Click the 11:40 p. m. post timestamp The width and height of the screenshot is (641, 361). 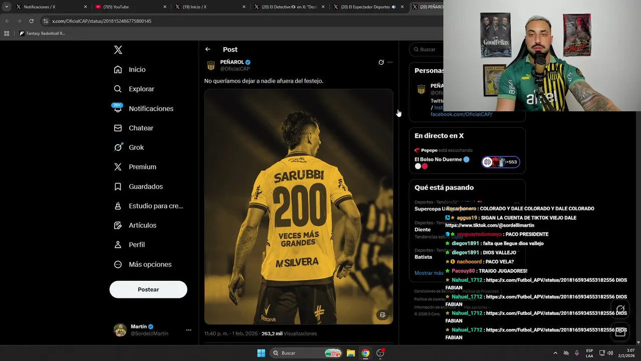click(x=230, y=333)
